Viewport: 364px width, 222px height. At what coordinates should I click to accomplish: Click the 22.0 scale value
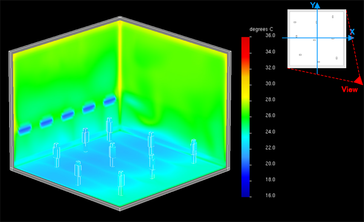click(270, 148)
